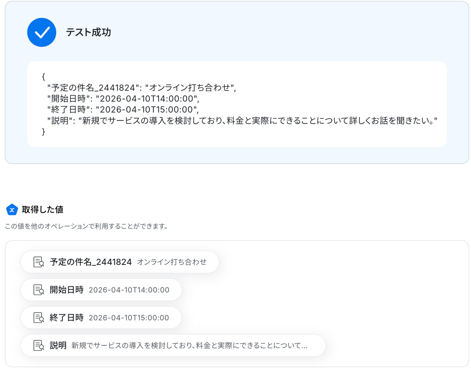471x369 pixels.
Task: Select the 予定の件名_2441824 label in the value chip
Action: (91, 262)
